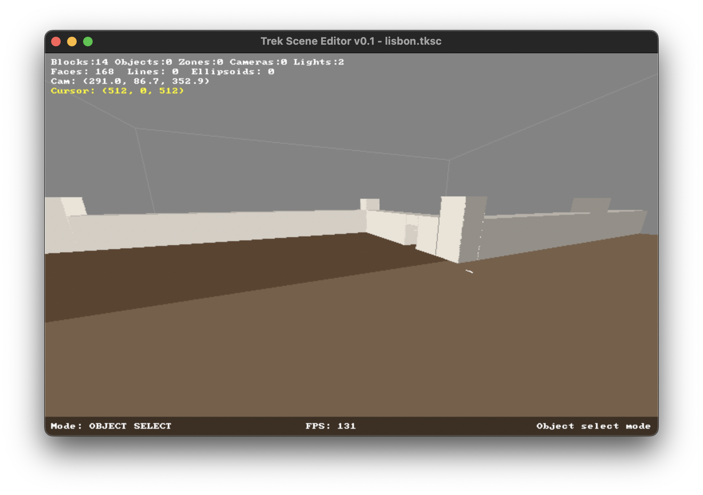The image size is (703, 495).
Task: Click Mode: OBJECT SELECT in status bar
Action: click(x=111, y=426)
